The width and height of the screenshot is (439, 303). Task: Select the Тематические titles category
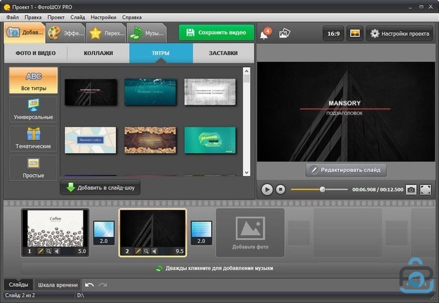tap(34, 138)
